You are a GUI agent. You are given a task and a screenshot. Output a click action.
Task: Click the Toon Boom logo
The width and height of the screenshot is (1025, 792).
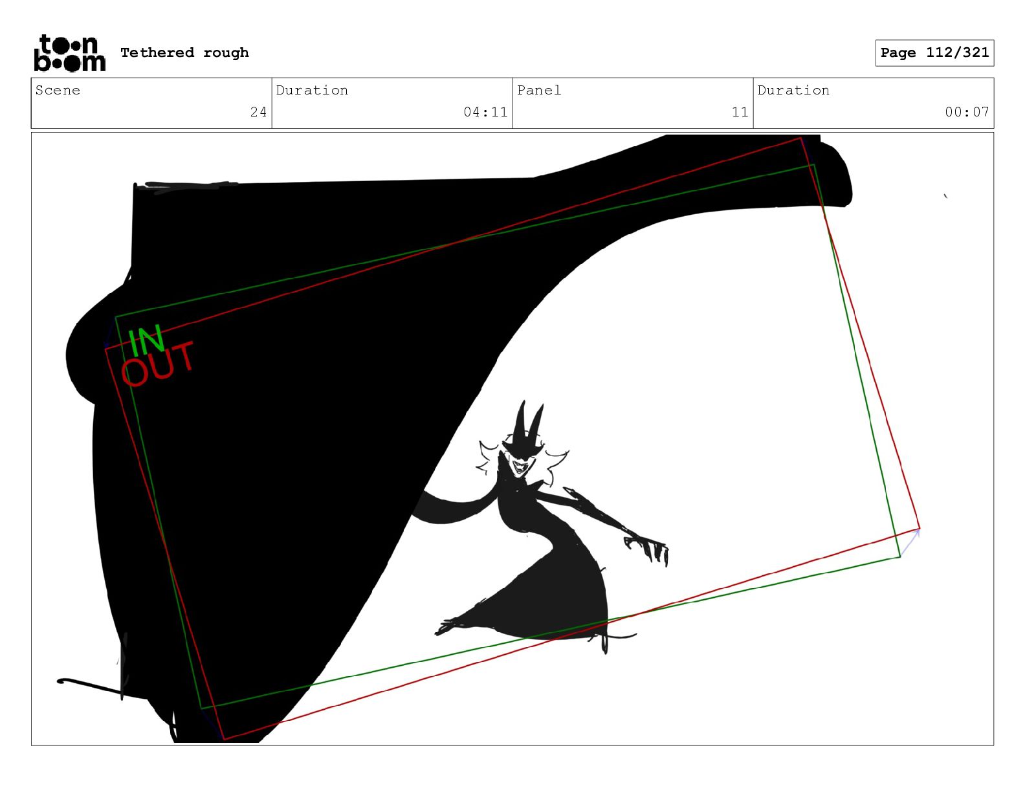pyautogui.click(x=69, y=53)
